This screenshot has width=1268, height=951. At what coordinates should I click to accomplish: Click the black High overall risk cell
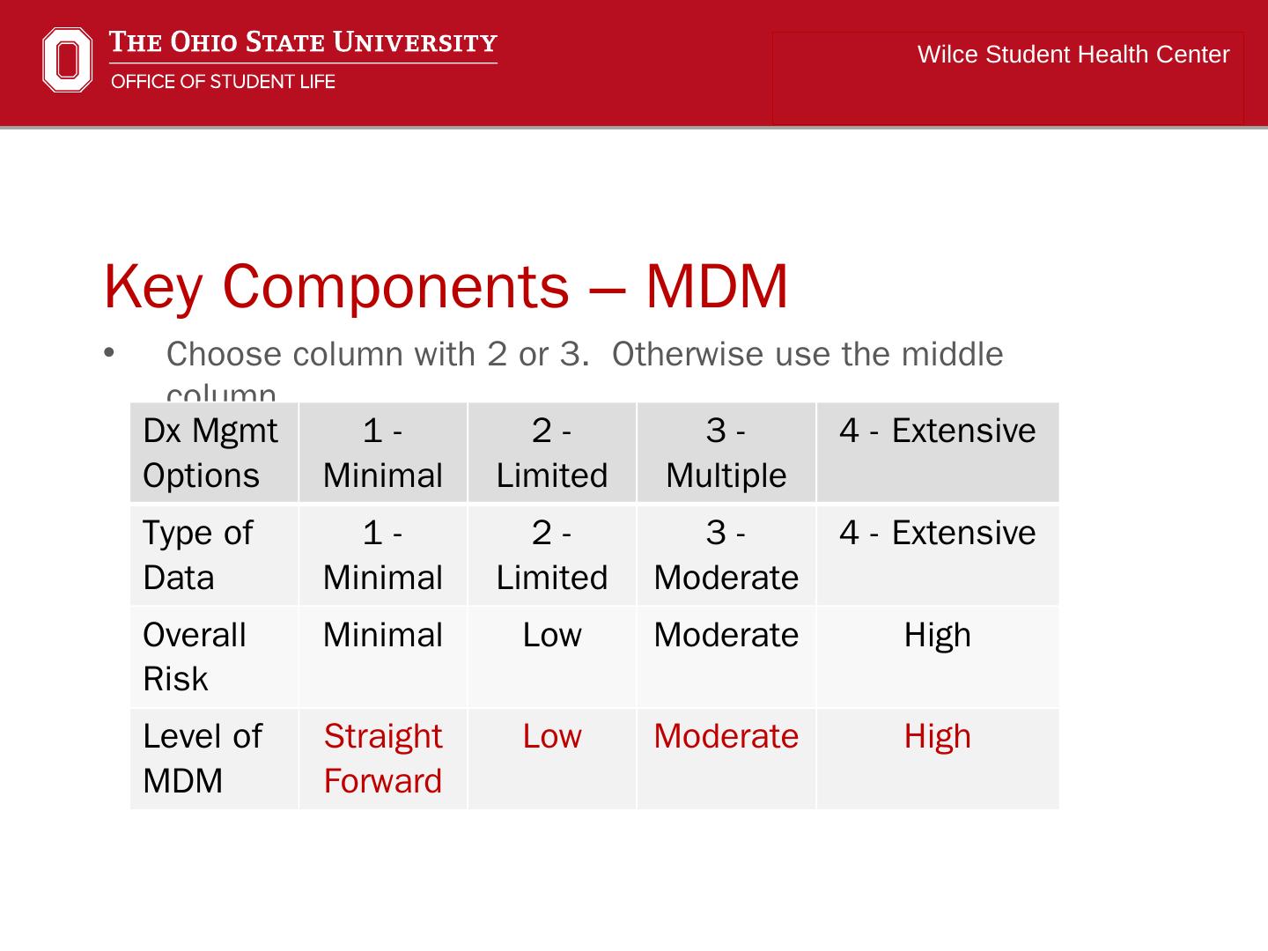click(937, 635)
